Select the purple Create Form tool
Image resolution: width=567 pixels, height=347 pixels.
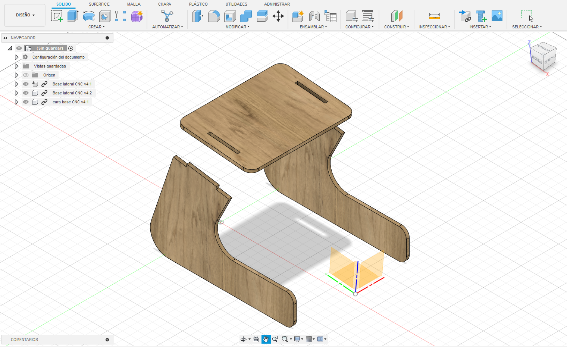click(x=137, y=16)
